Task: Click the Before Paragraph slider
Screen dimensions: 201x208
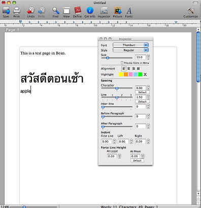Action: [117, 117]
